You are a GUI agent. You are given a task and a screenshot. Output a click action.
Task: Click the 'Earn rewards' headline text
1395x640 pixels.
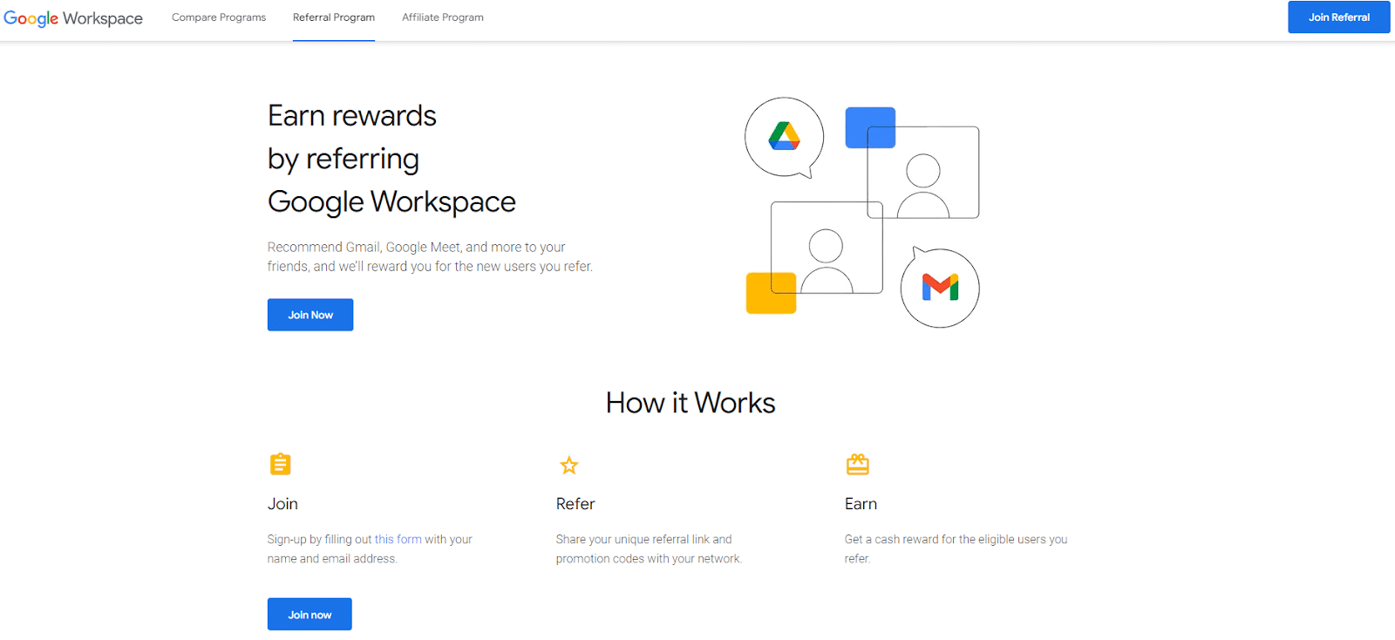coord(352,116)
